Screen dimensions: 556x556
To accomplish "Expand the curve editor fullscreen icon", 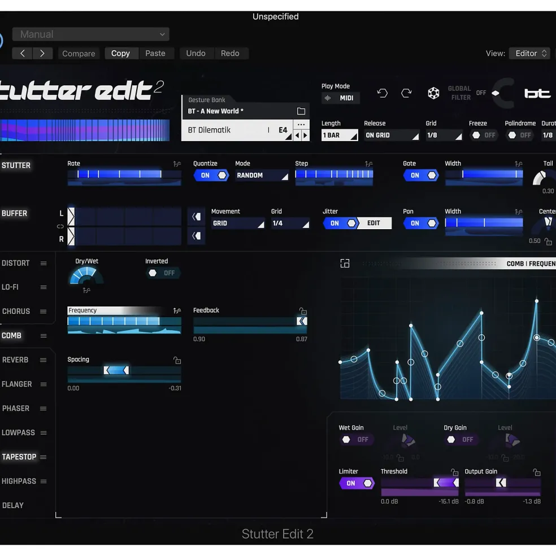I will pos(345,264).
